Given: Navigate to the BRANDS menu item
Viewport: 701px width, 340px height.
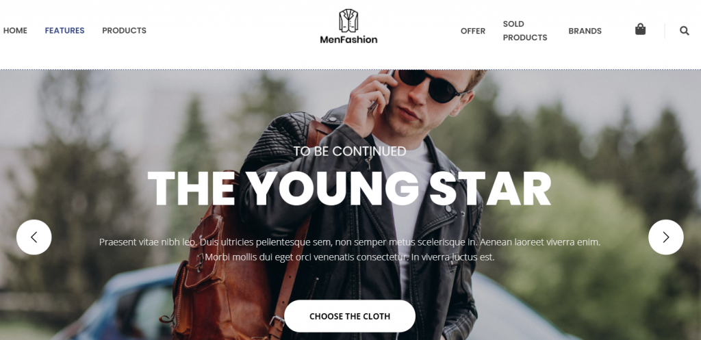Looking at the screenshot, I should [x=585, y=31].
